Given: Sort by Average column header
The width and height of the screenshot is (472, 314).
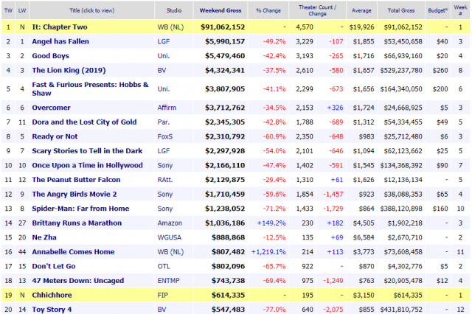Looking at the screenshot, I should tap(361, 10).
